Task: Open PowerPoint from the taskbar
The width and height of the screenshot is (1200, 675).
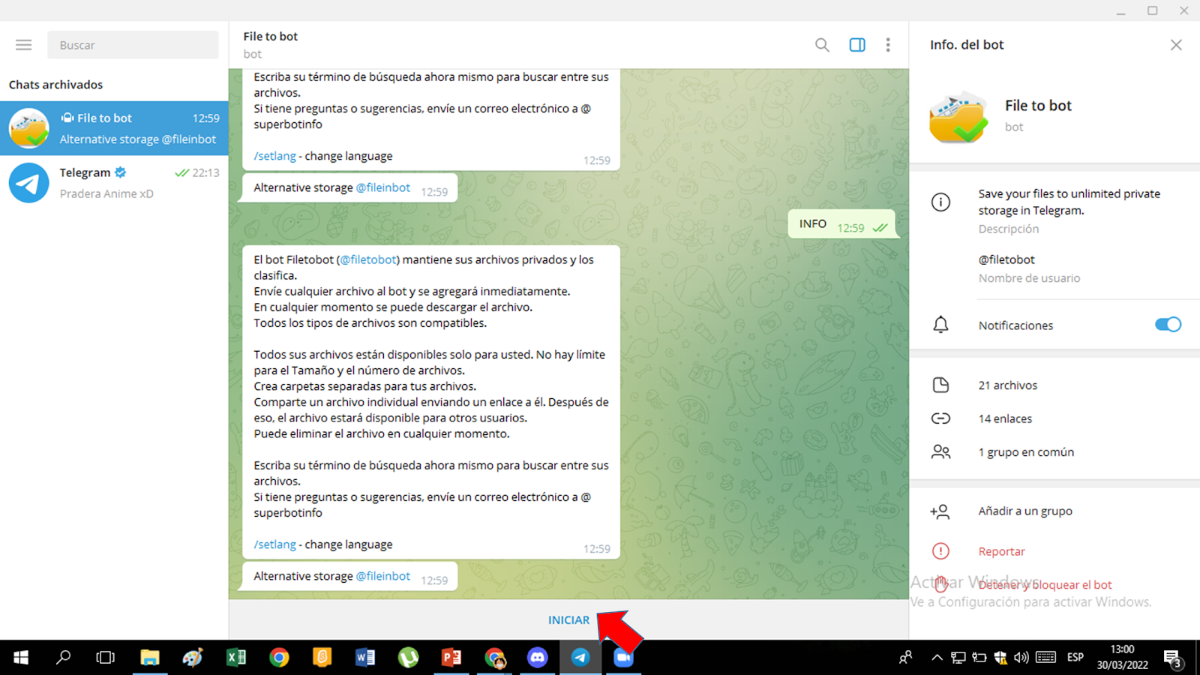Action: (451, 658)
